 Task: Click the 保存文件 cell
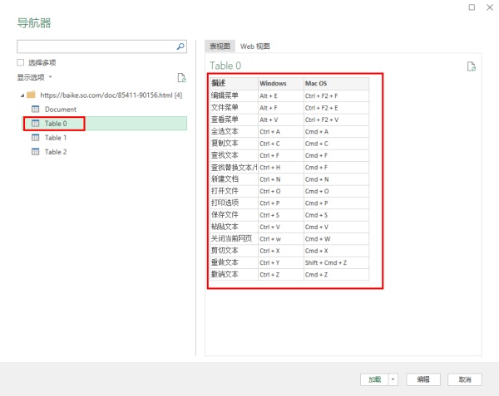tap(234, 215)
